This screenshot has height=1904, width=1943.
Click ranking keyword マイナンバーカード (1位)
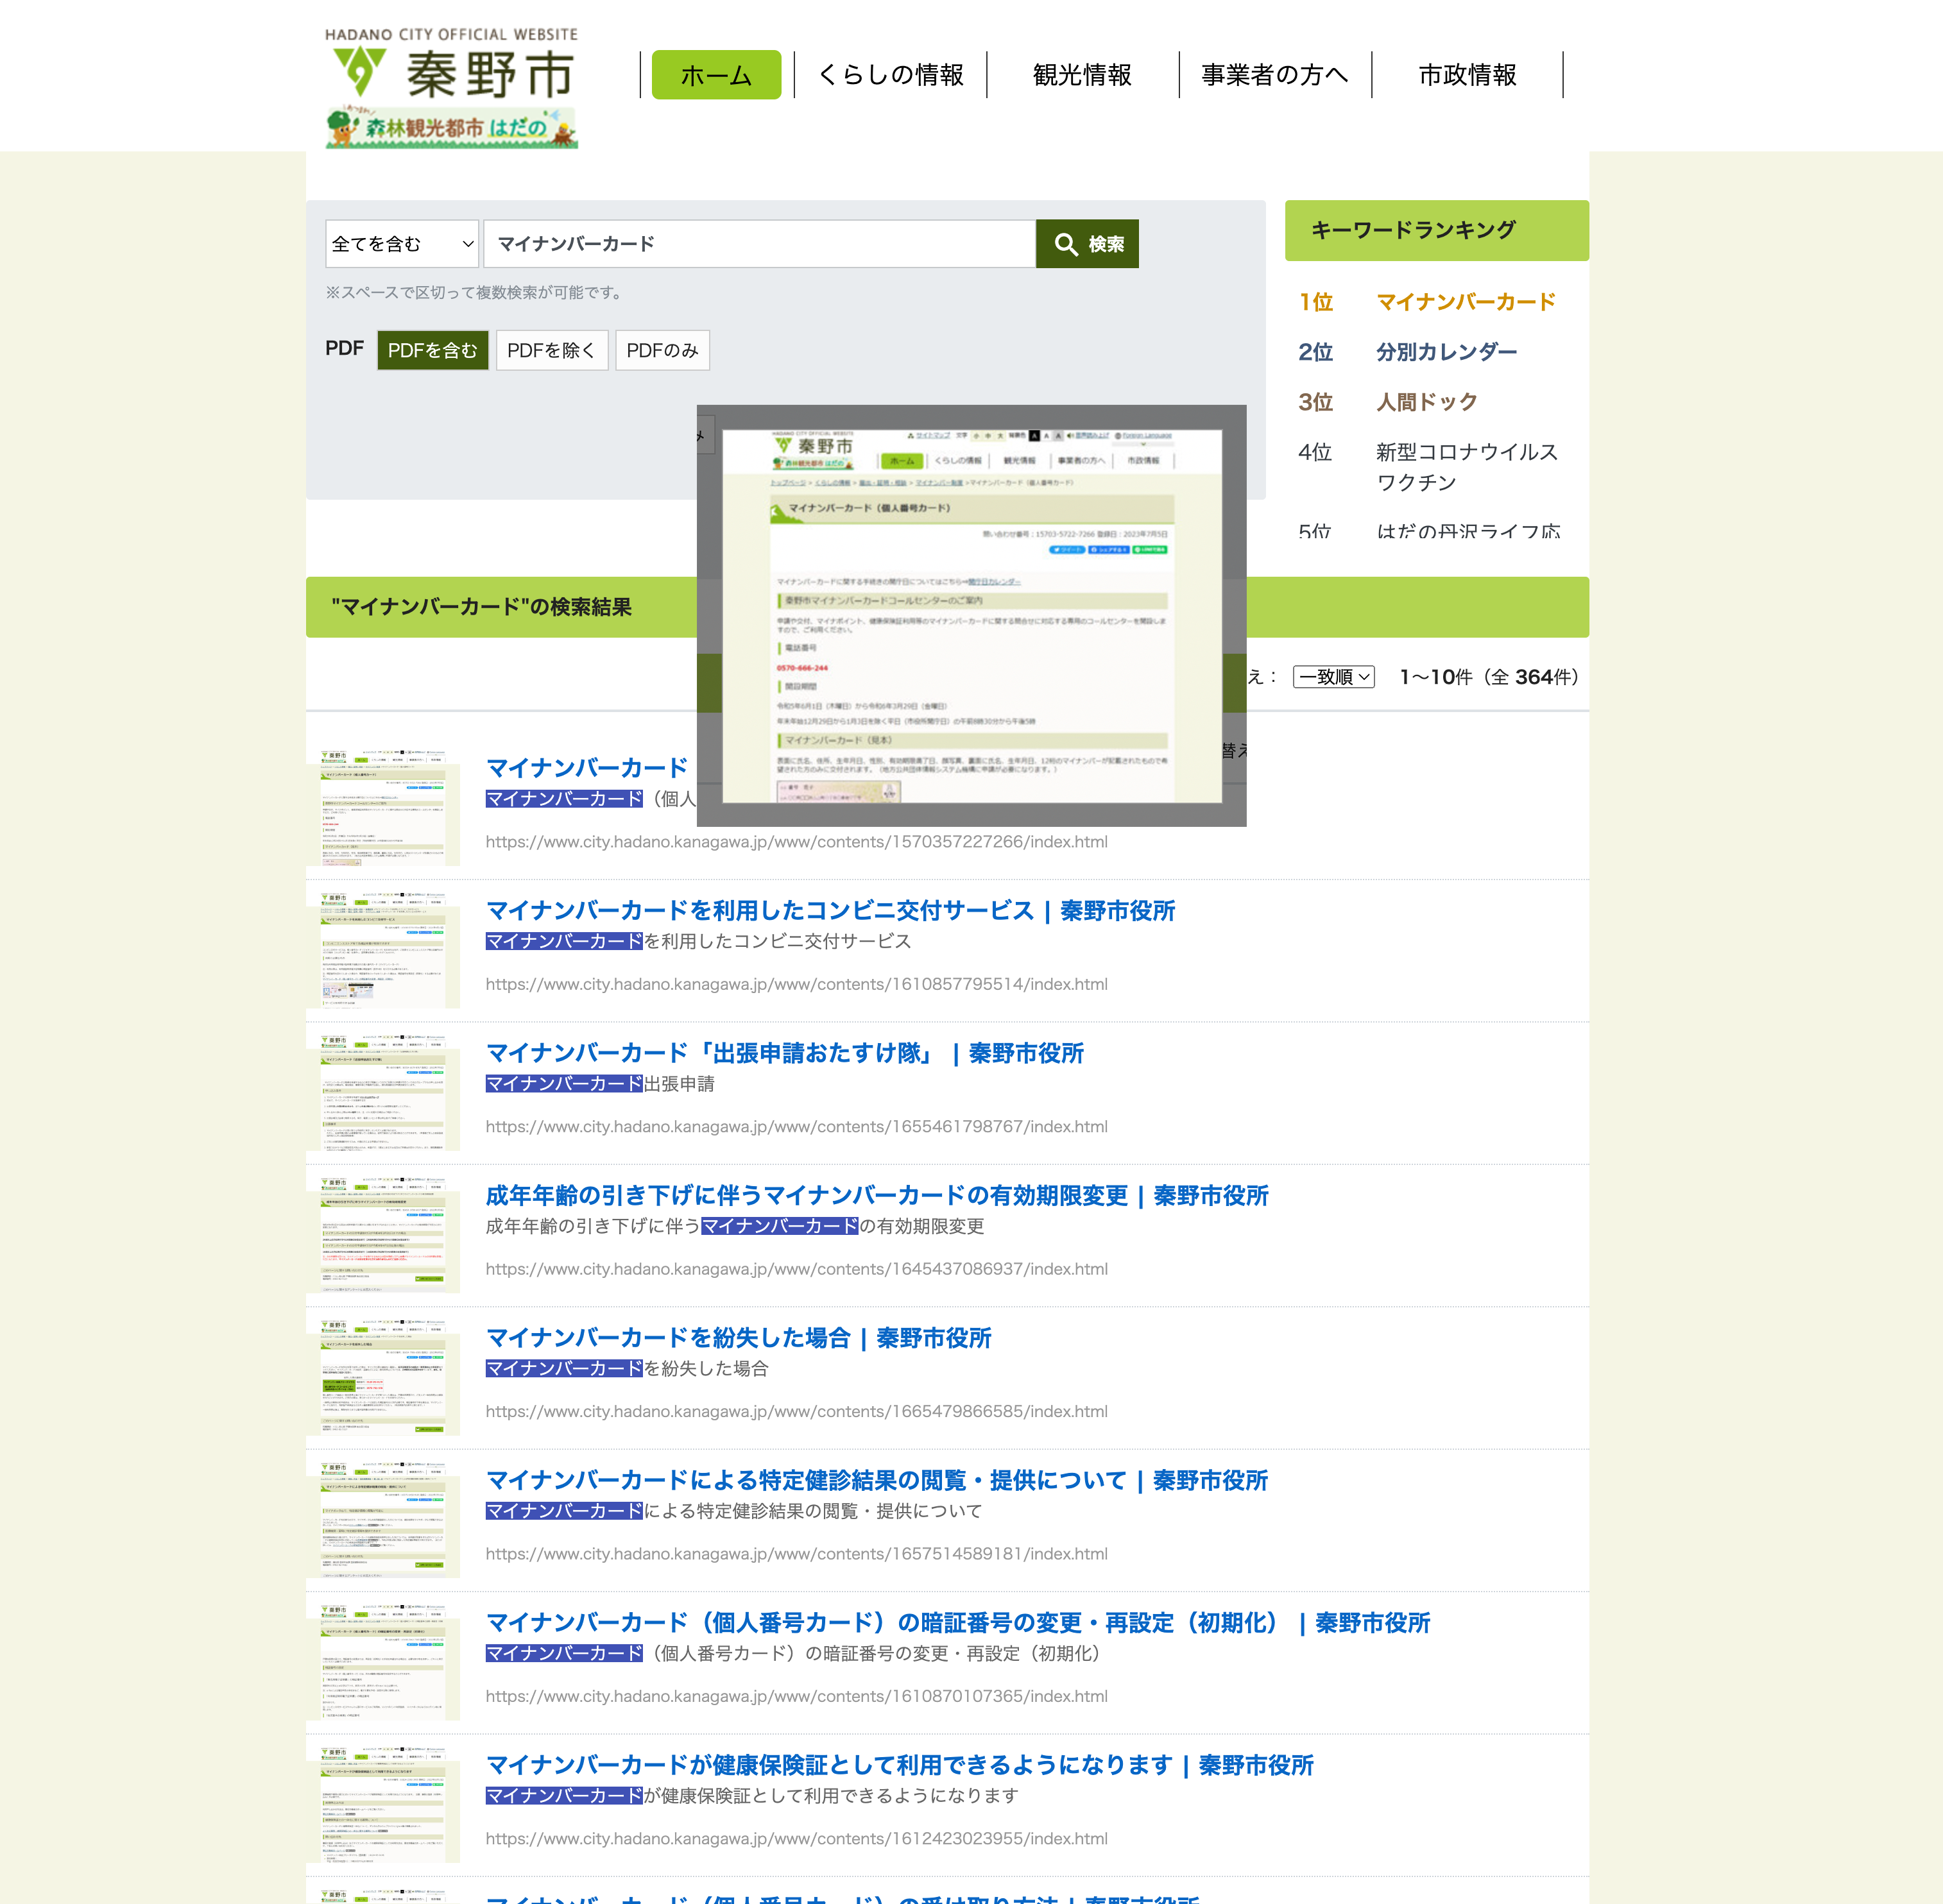(1465, 302)
